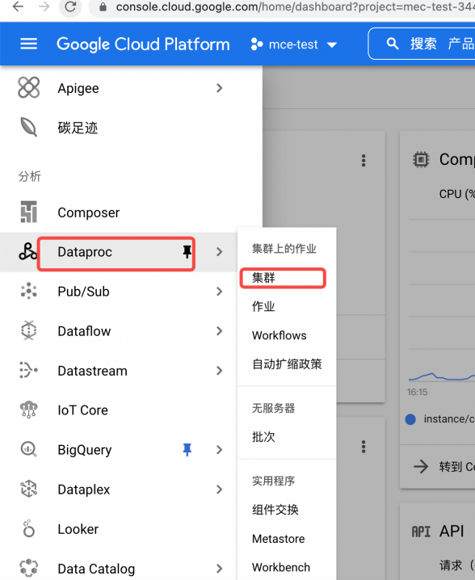The height and width of the screenshot is (580, 475).
Task: Click the API card icon
Action: pyautogui.click(x=421, y=532)
